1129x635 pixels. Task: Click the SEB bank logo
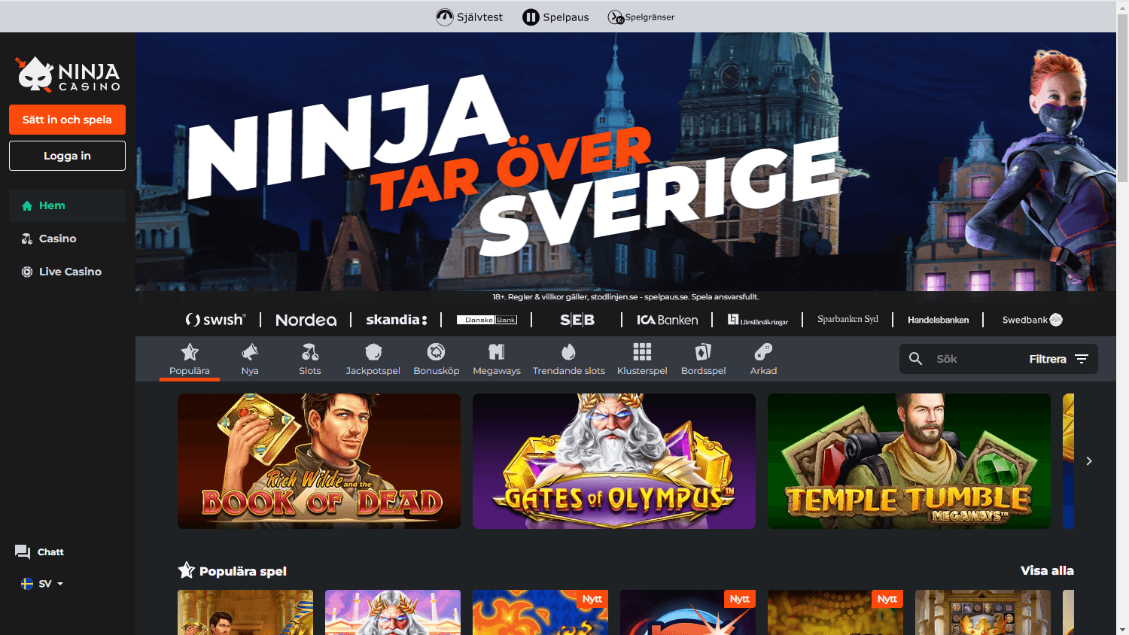pyautogui.click(x=577, y=320)
